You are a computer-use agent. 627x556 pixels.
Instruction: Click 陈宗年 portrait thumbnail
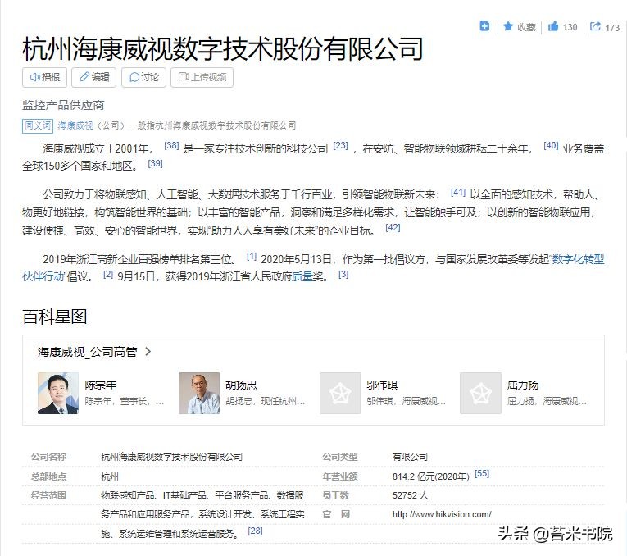(x=58, y=393)
